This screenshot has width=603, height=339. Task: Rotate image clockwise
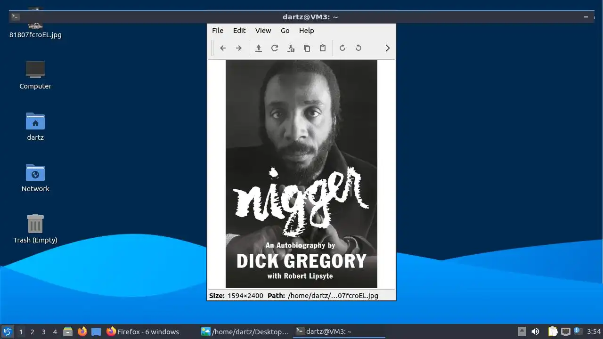[342, 48]
